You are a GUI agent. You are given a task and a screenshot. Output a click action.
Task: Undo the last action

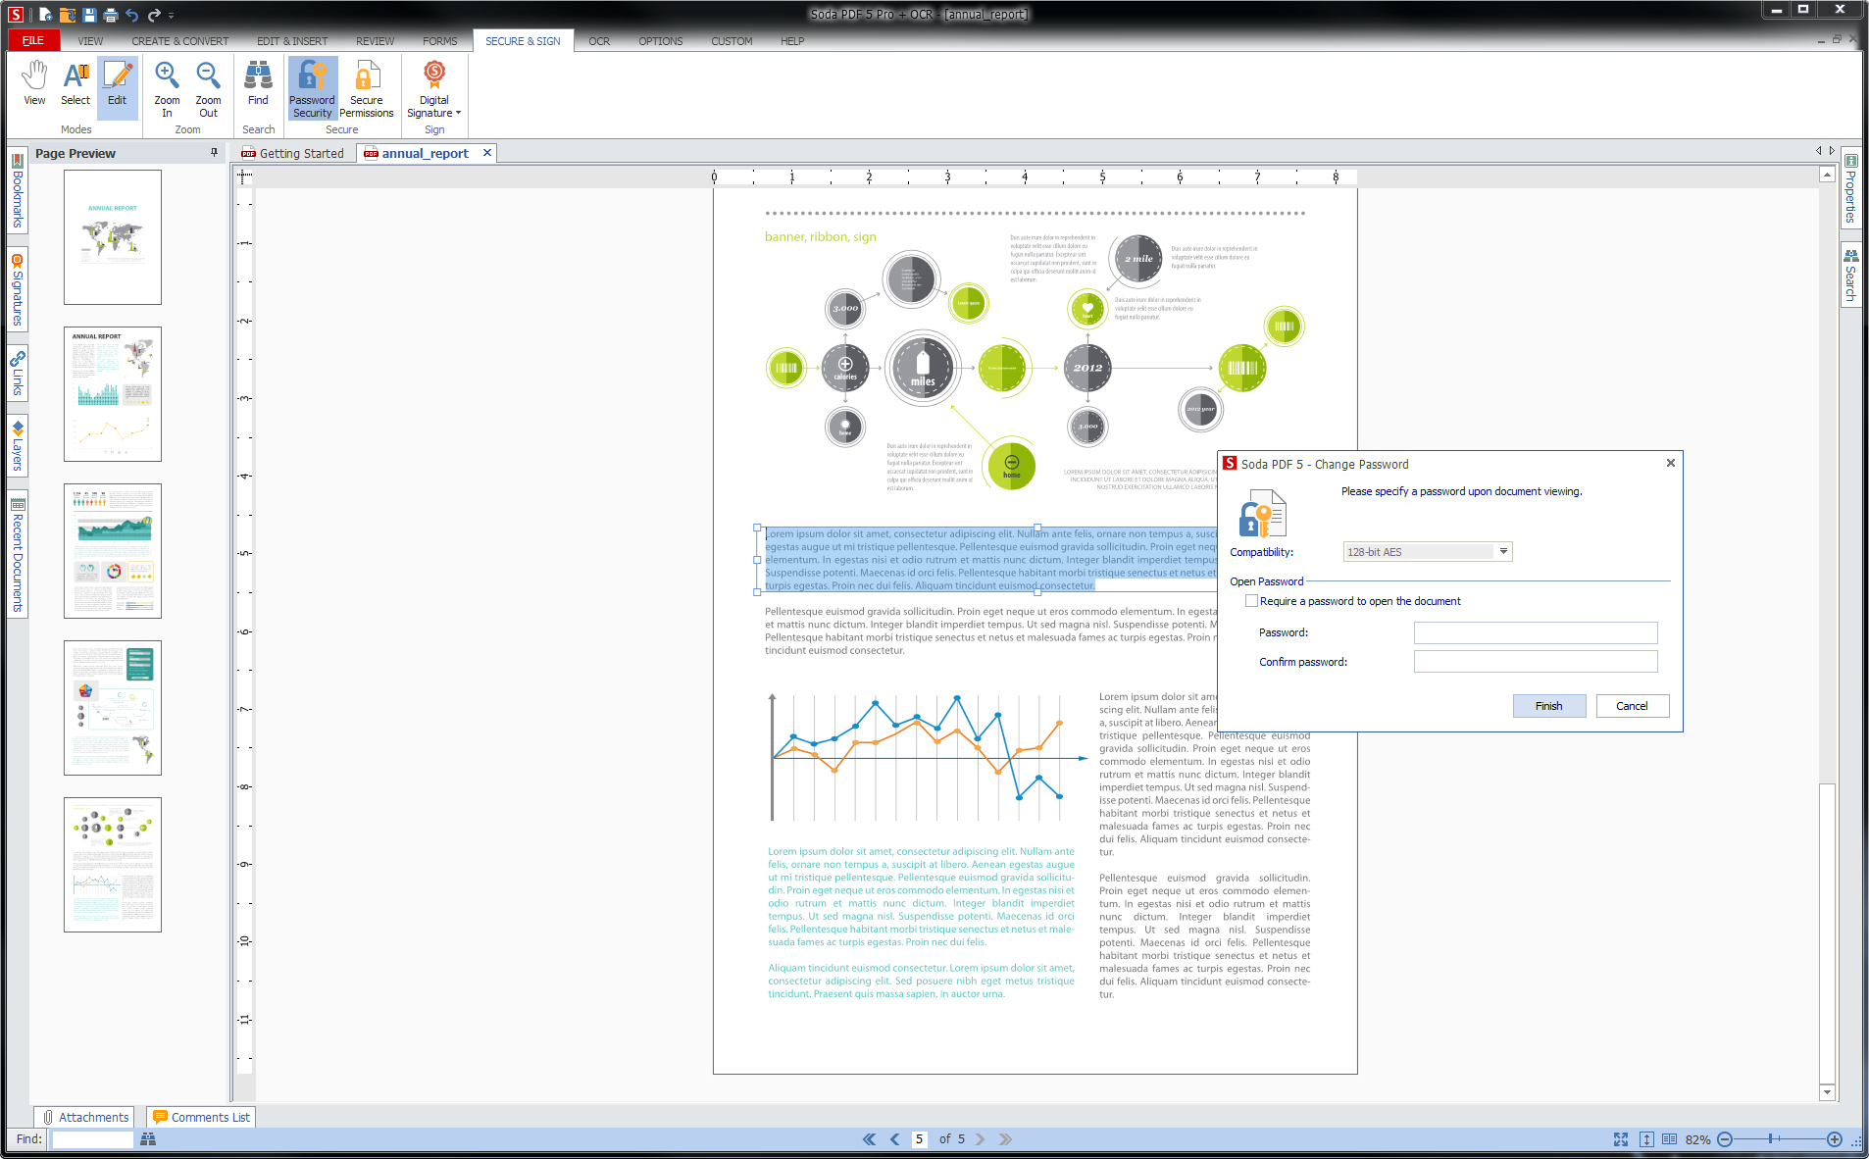(x=131, y=15)
